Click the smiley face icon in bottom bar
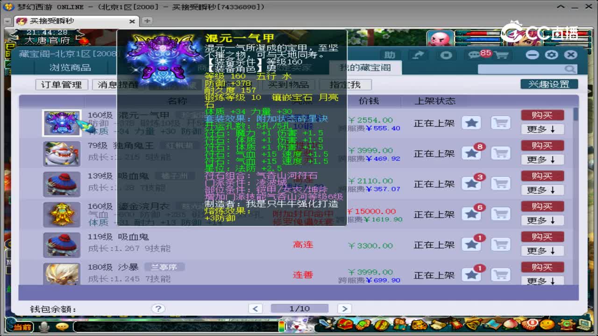The image size is (598, 336). pos(548,324)
